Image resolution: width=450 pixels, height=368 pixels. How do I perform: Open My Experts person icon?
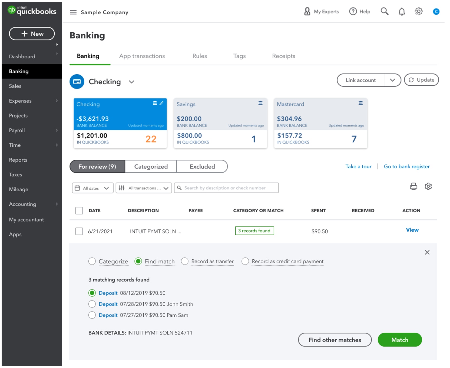pos(307,11)
